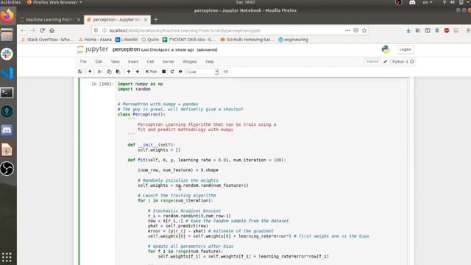This screenshot has height=265, width=471.
Task: Open the en keyboard layout dropdown
Action: pos(428,2)
